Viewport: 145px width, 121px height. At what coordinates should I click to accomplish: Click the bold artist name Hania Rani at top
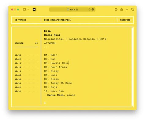(x=52, y=35)
